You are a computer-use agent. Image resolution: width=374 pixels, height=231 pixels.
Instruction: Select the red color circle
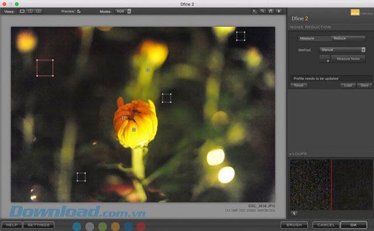pyautogui.click(x=141, y=226)
